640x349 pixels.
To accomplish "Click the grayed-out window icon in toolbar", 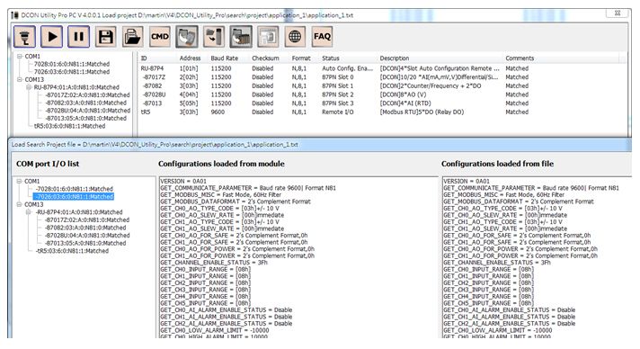I will click(x=268, y=37).
